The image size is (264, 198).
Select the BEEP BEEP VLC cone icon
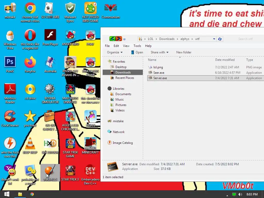30,146
